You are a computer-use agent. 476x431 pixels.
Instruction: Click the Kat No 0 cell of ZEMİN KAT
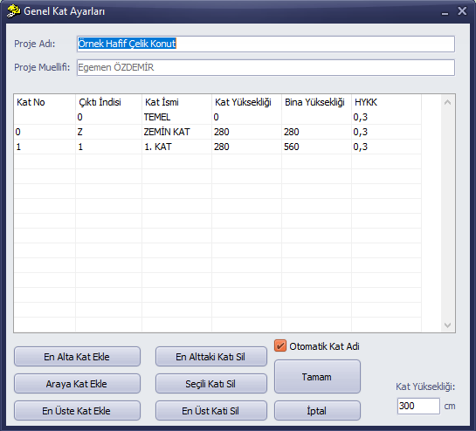(x=45, y=132)
